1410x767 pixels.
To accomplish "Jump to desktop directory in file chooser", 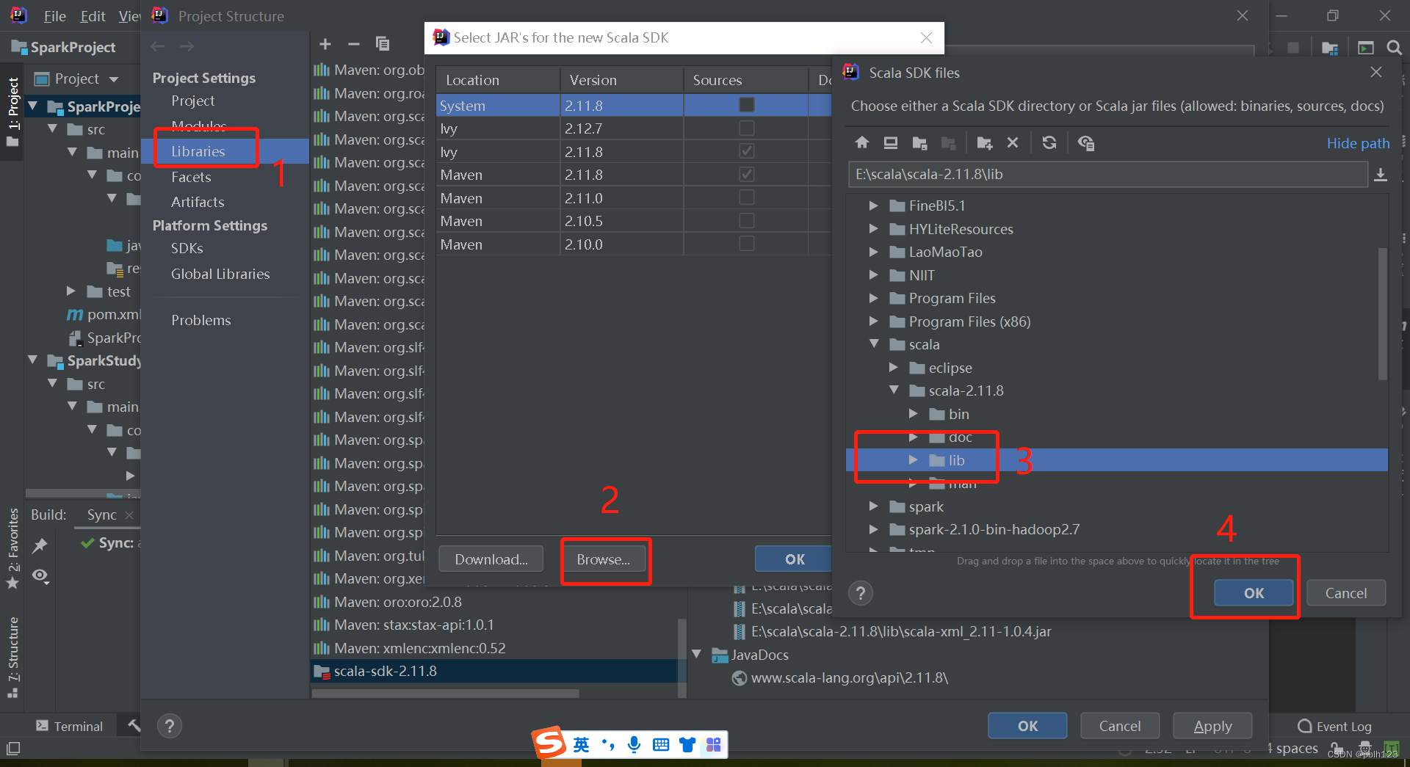I will [x=891, y=142].
